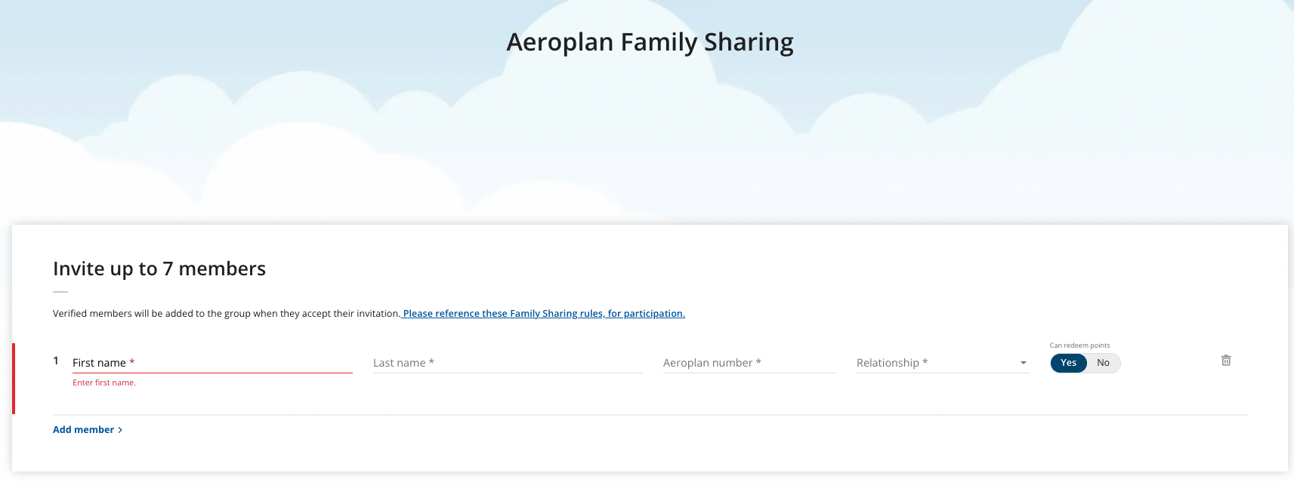Open the Family Sharing rules link
The image size is (1294, 482).
[544, 314]
